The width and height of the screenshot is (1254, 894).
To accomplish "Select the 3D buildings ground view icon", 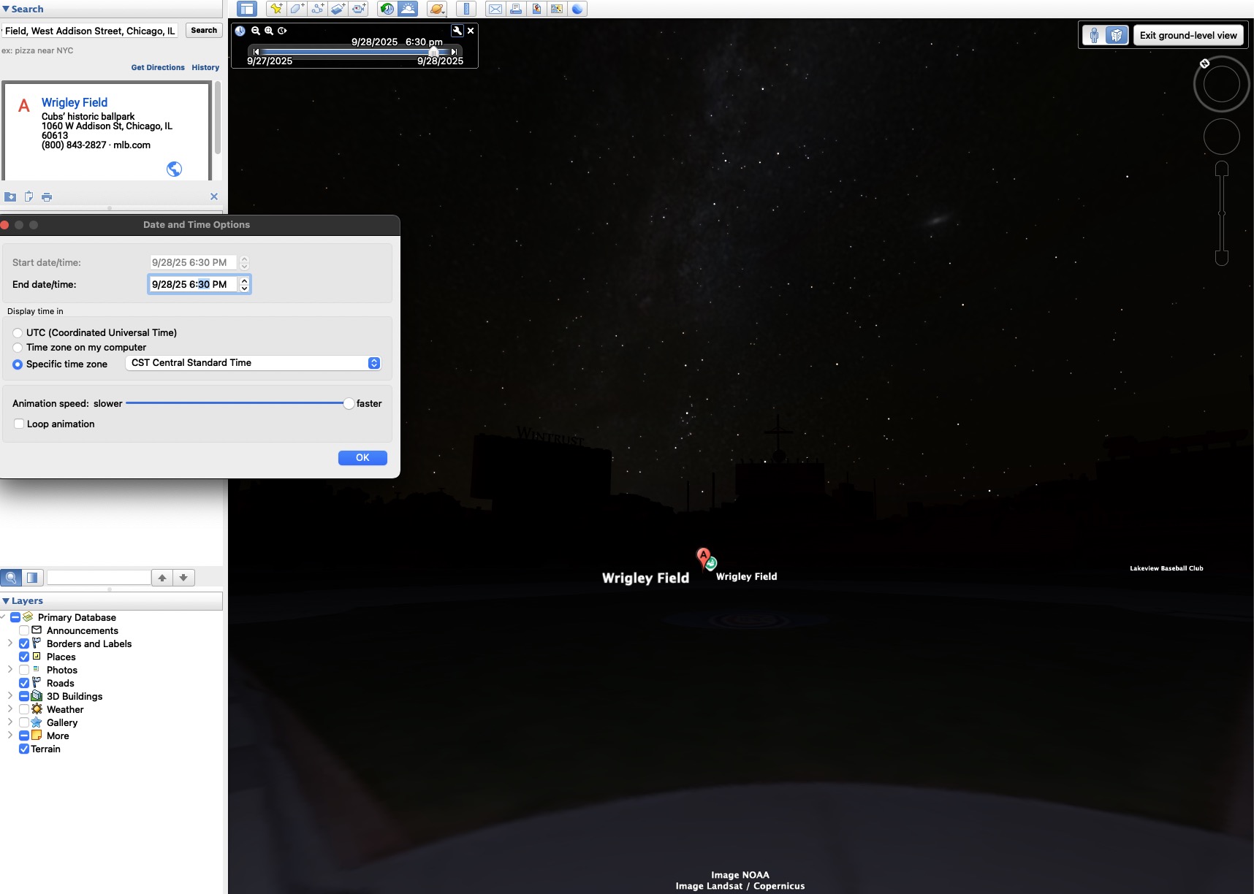I will pyautogui.click(x=1117, y=35).
